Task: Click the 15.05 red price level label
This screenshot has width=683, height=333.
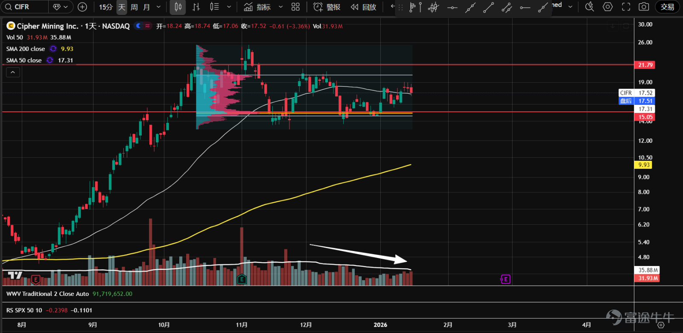Action: [x=645, y=117]
